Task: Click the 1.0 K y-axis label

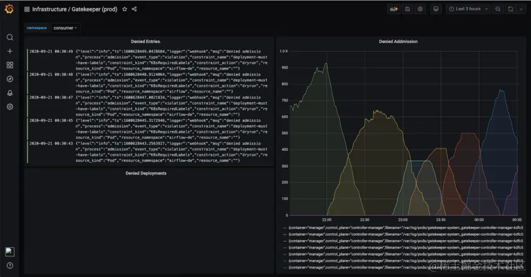Action: point(284,52)
